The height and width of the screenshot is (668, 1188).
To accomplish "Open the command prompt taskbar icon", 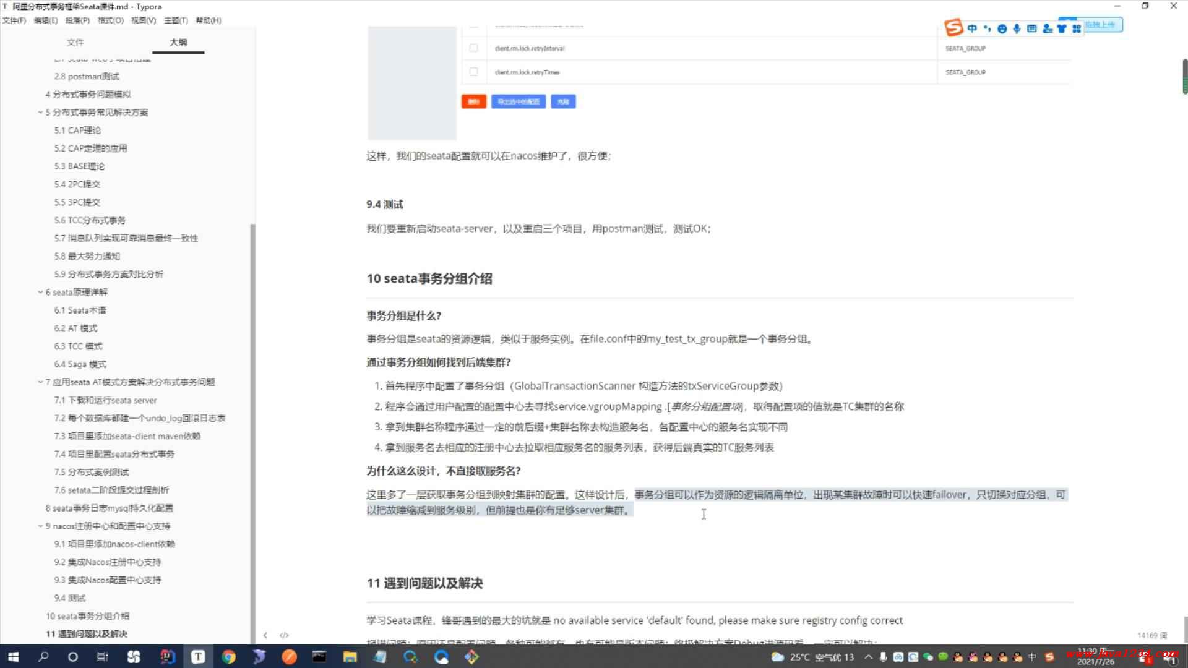I will (319, 657).
